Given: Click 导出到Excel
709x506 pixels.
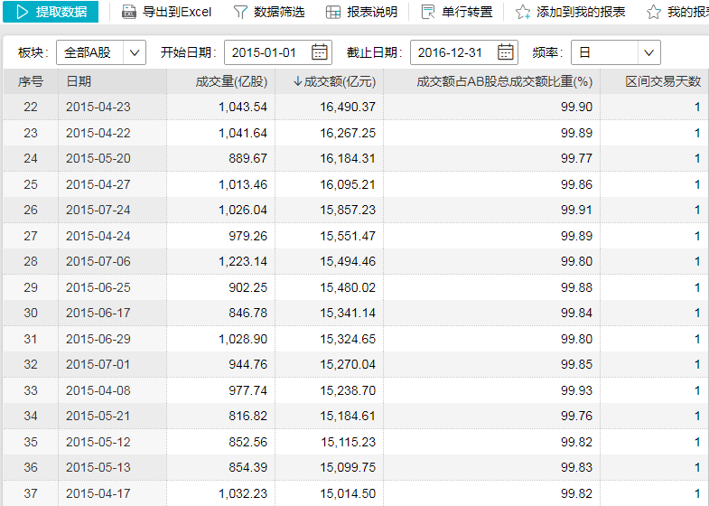Looking at the screenshot, I should click(x=167, y=12).
